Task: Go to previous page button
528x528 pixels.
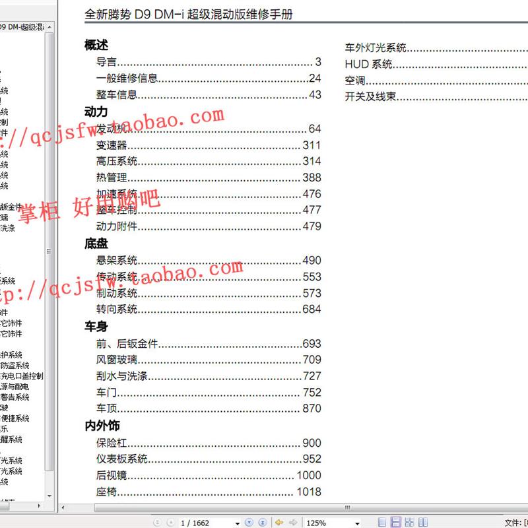Action: [171, 523]
